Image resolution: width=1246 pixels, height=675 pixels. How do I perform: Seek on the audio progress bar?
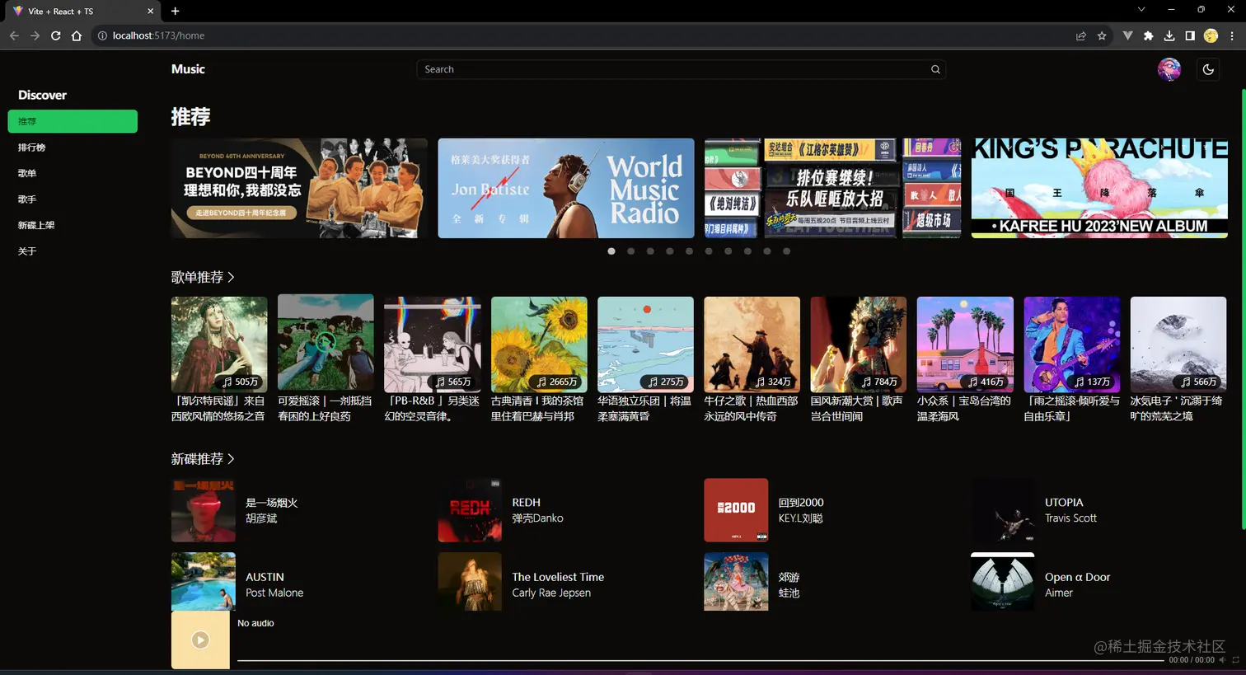click(700, 660)
